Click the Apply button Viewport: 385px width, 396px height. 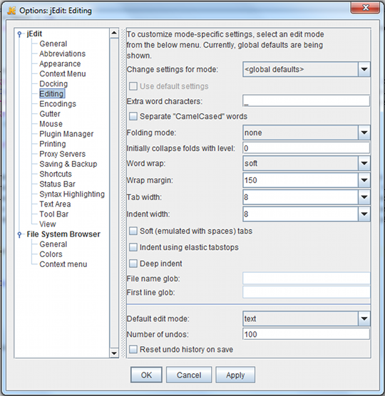[235, 375]
